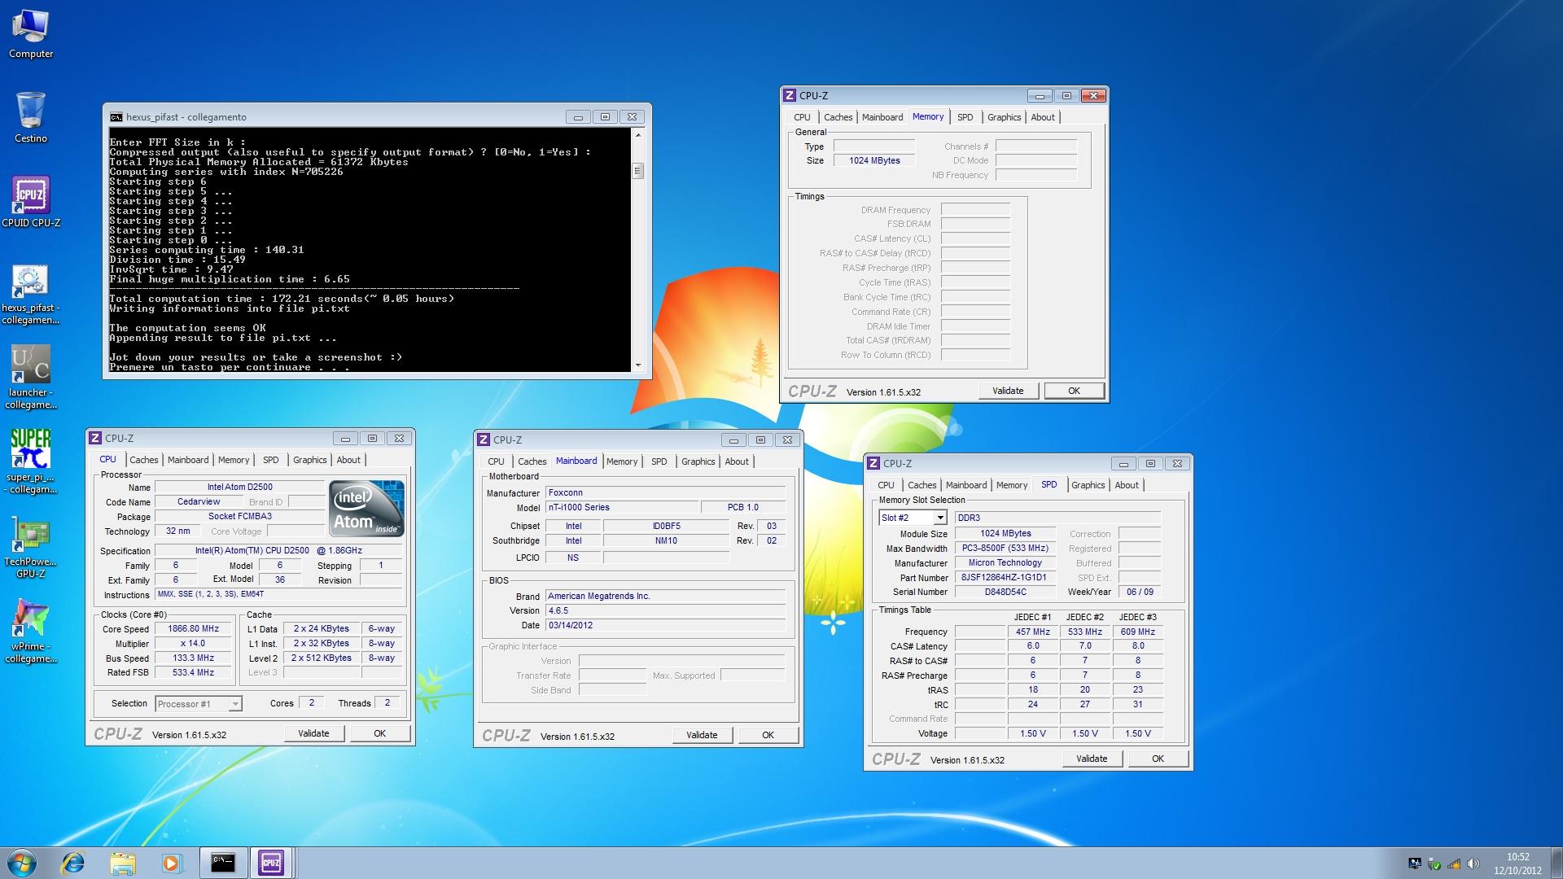This screenshot has height=879, width=1563.
Task: Click the Foxconn manufacturer field
Action: pyautogui.click(x=665, y=493)
